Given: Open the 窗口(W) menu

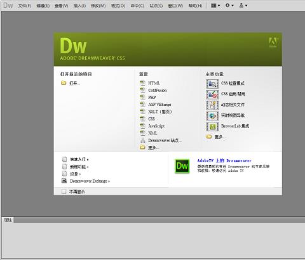Looking at the screenshot, I should pos(175,6).
